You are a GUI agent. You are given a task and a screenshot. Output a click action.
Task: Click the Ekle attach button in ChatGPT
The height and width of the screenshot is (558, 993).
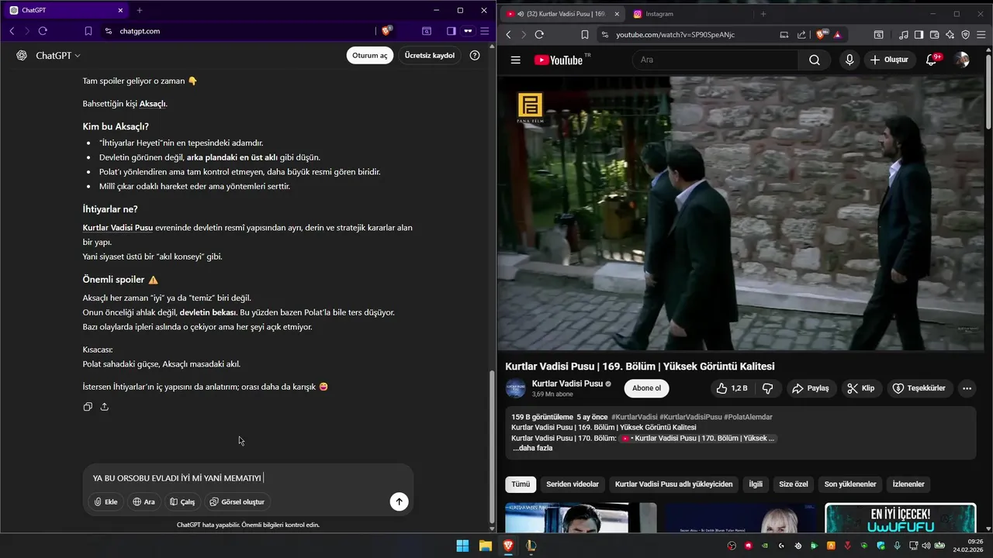[x=106, y=502]
